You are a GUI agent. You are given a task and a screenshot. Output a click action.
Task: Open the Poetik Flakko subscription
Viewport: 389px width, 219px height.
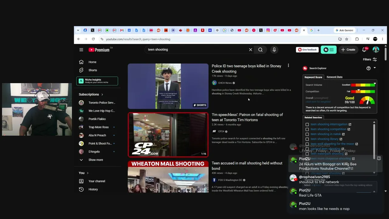[x=97, y=119]
